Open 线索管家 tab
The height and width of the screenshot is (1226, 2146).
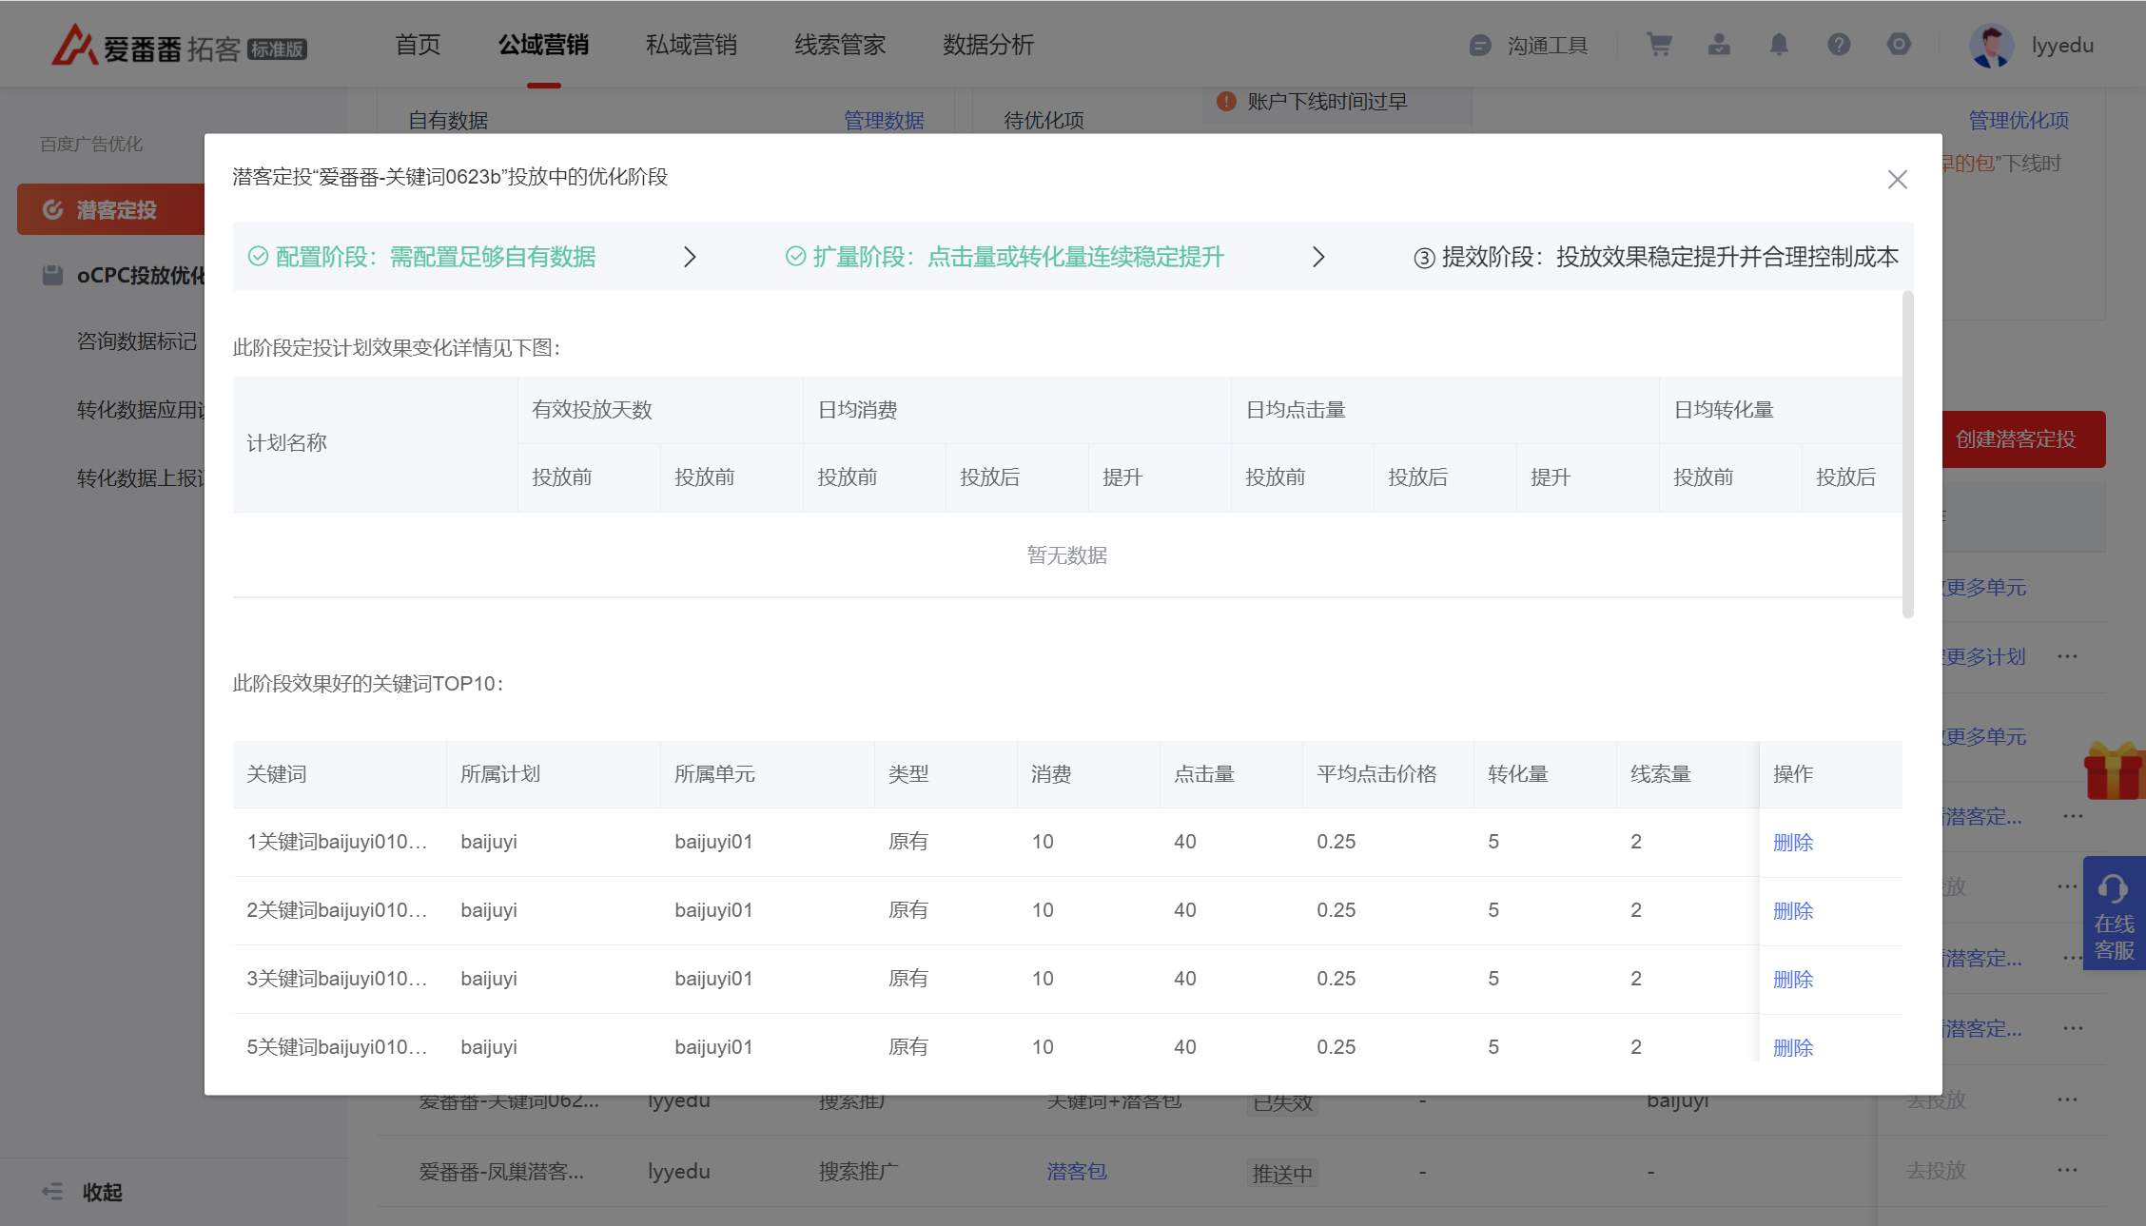tap(840, 45)
